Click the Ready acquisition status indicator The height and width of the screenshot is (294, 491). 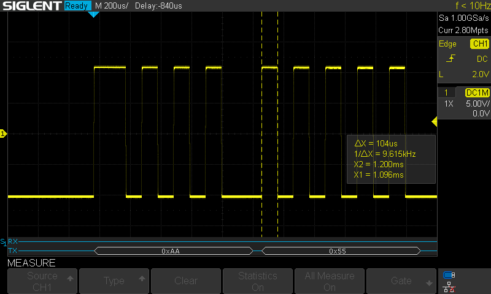pos(78,6)
